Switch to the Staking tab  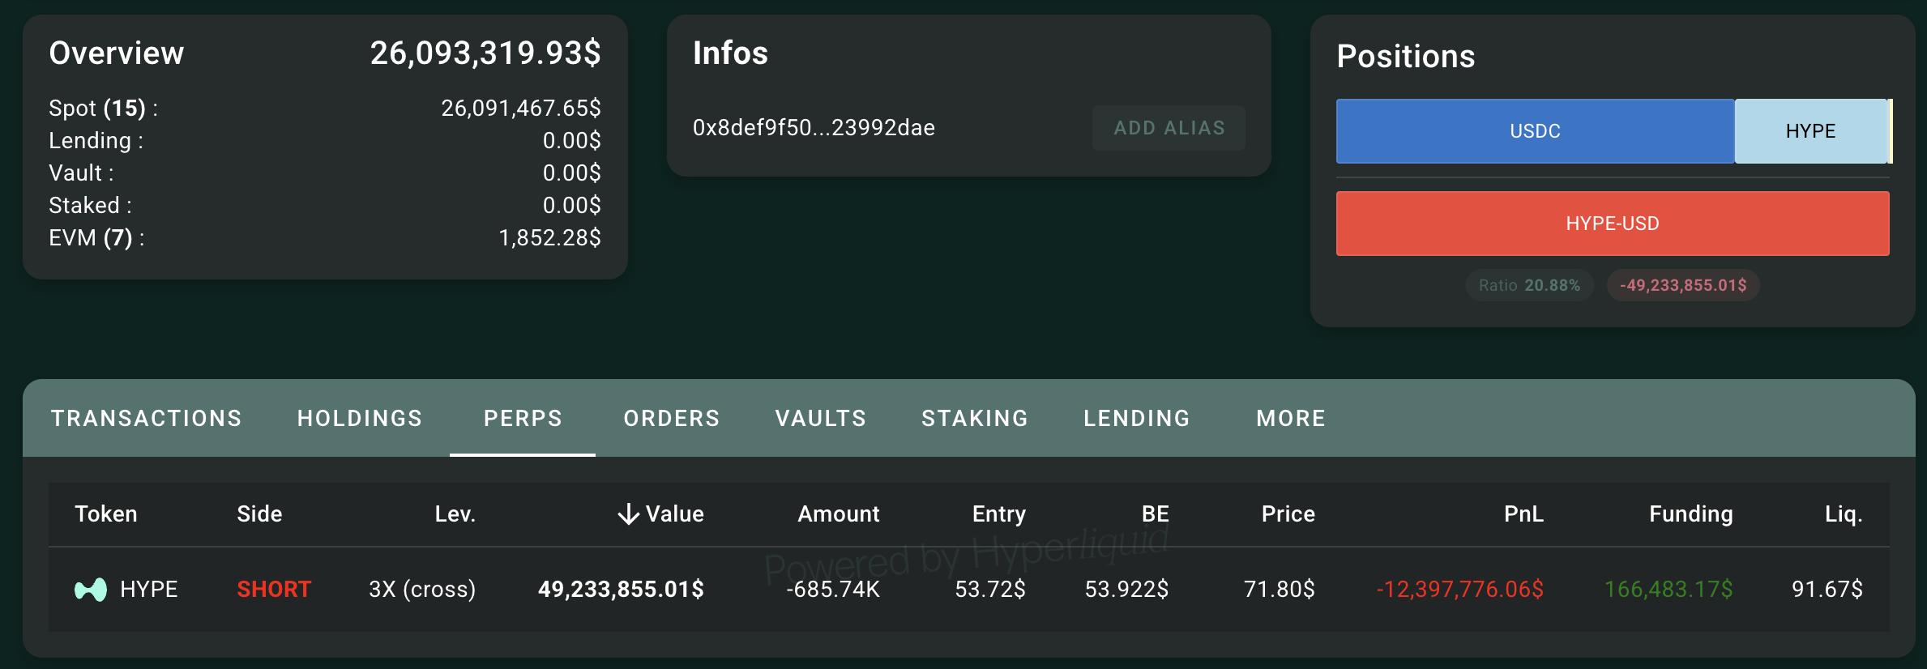coord(975,418)
